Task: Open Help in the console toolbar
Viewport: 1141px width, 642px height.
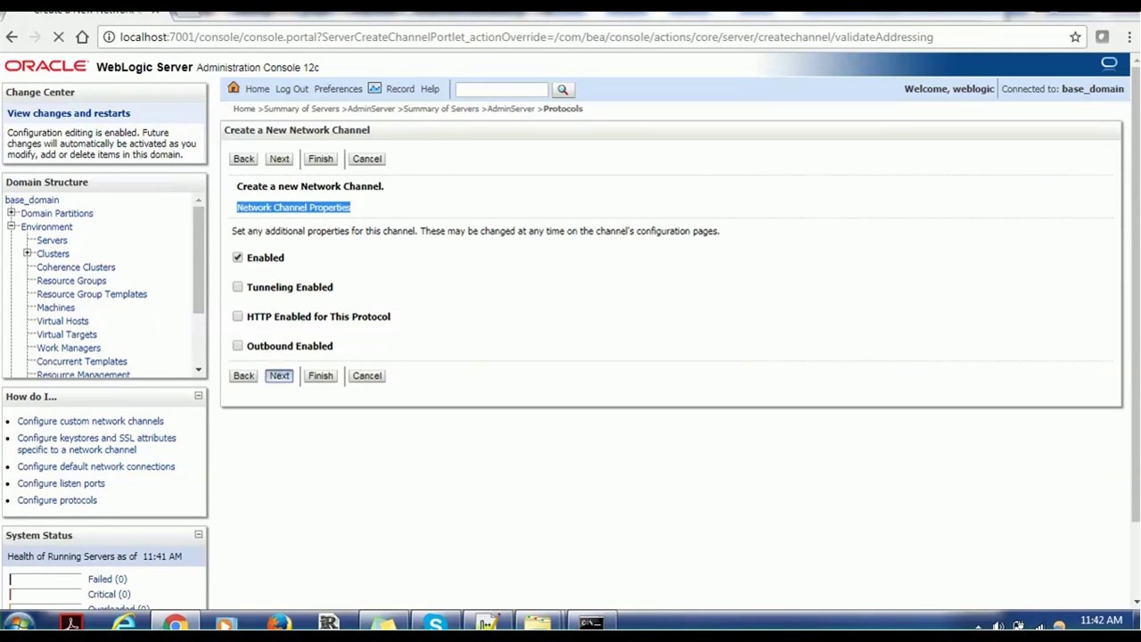Action: 430,89
